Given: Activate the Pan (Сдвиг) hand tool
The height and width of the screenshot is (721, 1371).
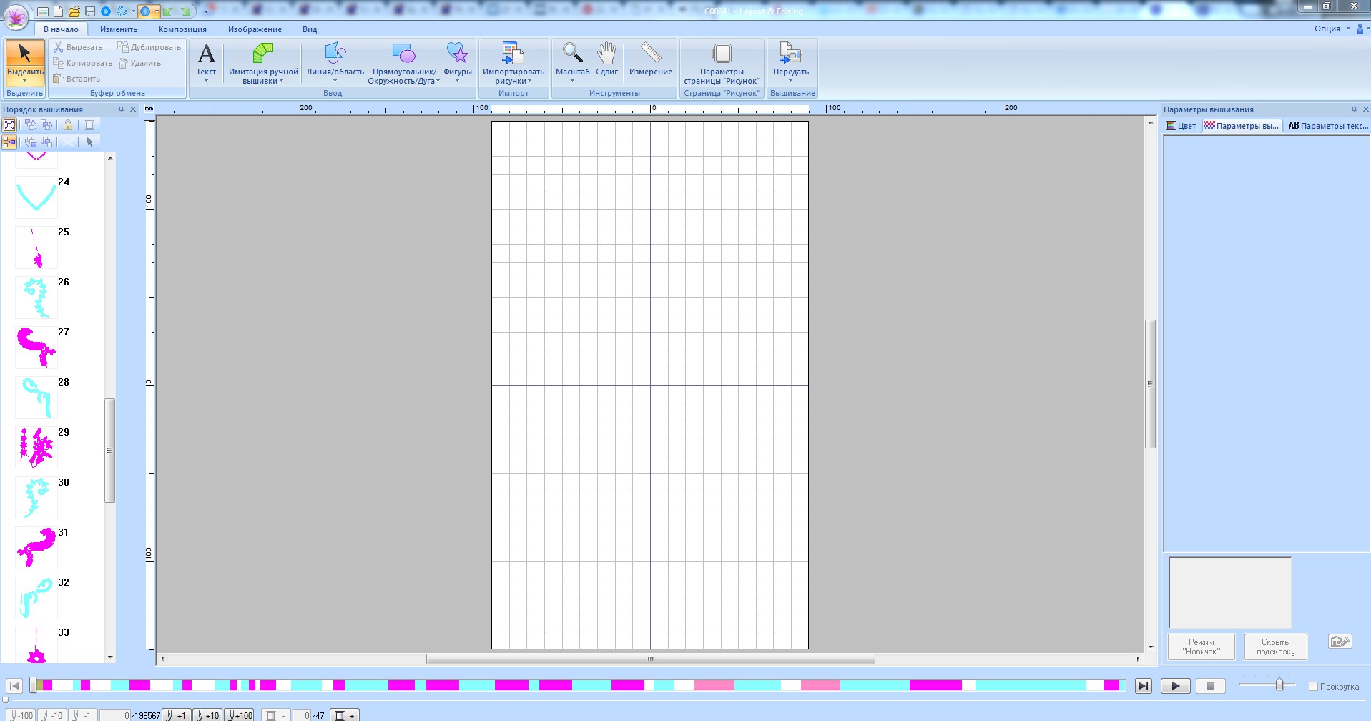Looking at the screenshot, I should (606, 61).
